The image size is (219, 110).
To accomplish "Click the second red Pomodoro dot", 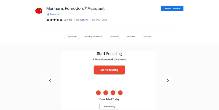I will 105,92.
